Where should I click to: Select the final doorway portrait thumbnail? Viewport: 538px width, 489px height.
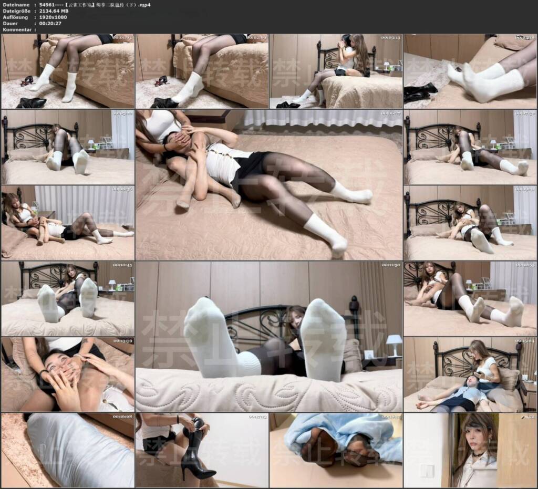tap(470, 451)
